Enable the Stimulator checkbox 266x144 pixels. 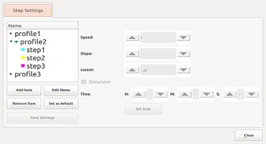tap(84, 82)
